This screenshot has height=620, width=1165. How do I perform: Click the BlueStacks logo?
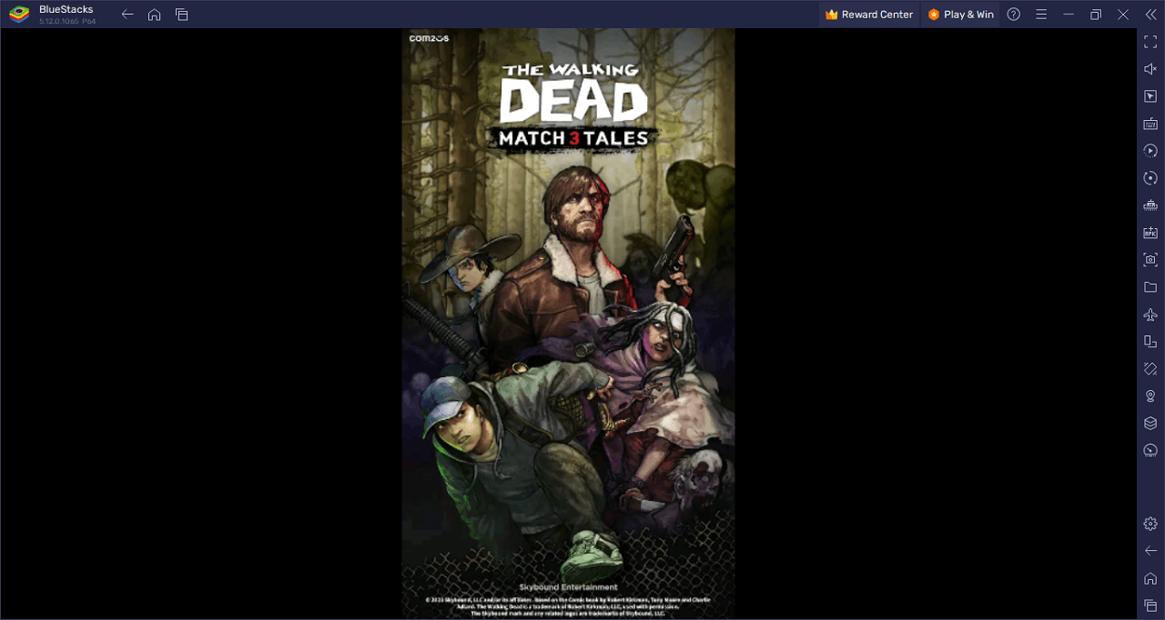tap(19, 15)
